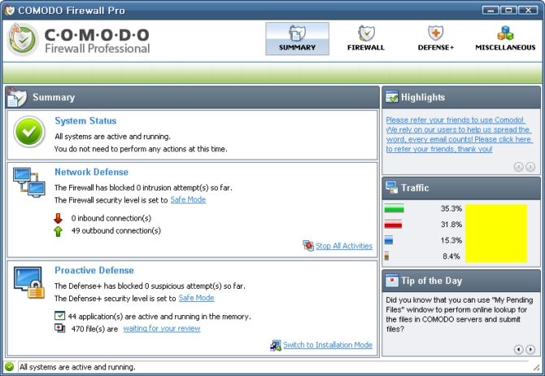Viewport: 545px width, 376px height.
Task: Click the 8.4% traffic value
Action: point(451,256)
